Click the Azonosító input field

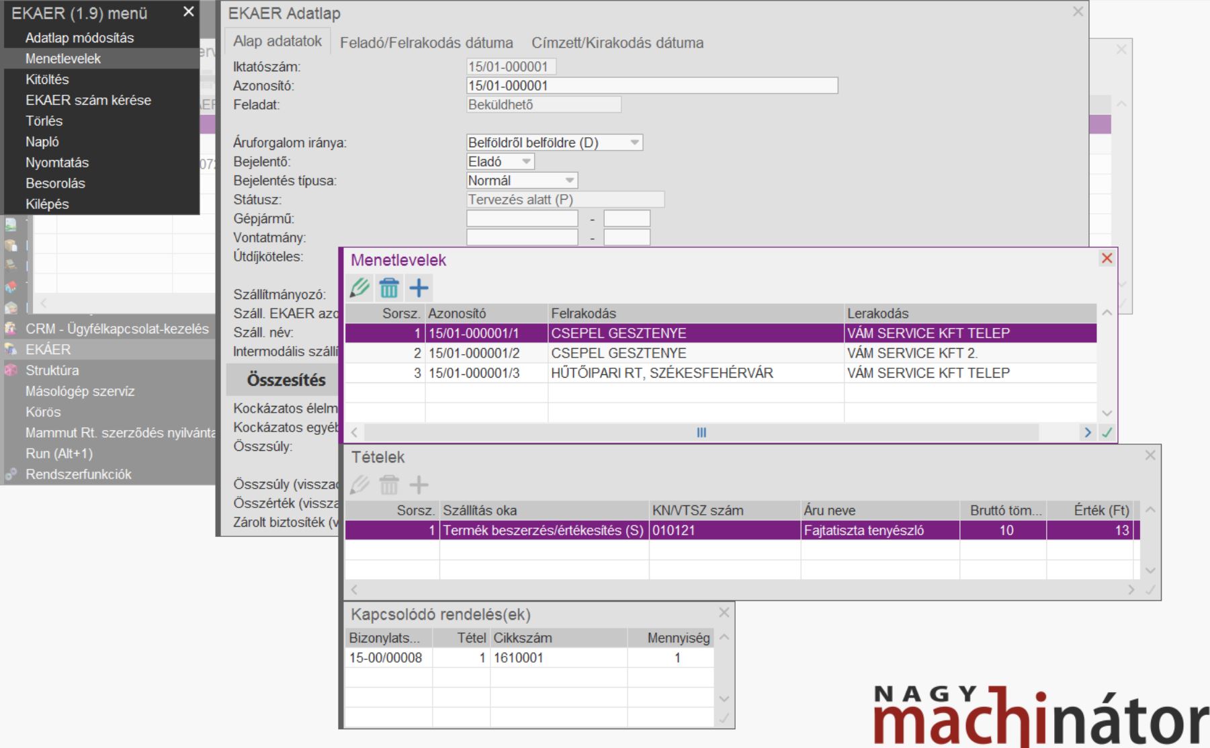(x=652, y=85)
